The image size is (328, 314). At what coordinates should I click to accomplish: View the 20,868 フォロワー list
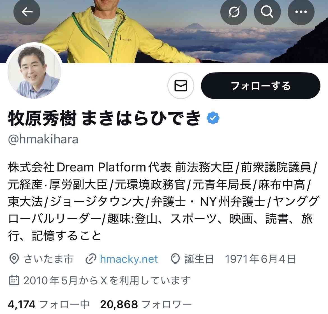click(146, 304)
